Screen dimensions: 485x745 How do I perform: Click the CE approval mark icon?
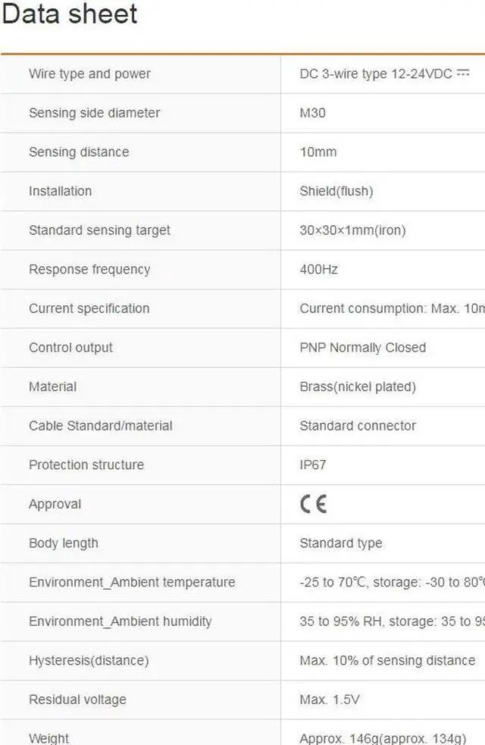[x=313, y=504]
